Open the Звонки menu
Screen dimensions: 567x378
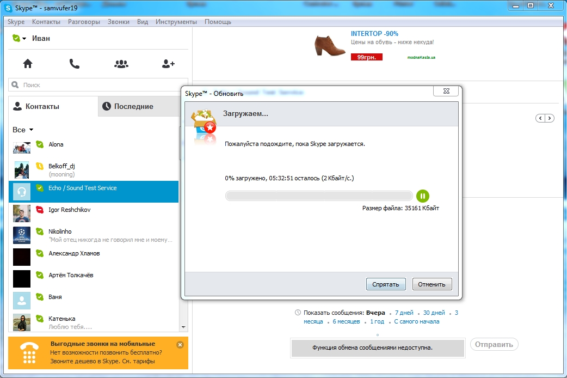pos(118,22)
